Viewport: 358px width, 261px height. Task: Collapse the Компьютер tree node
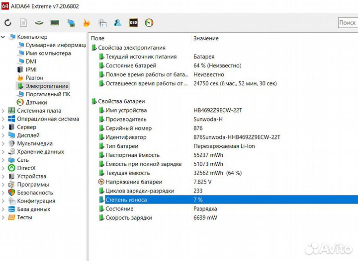click(x=3, y=37)
